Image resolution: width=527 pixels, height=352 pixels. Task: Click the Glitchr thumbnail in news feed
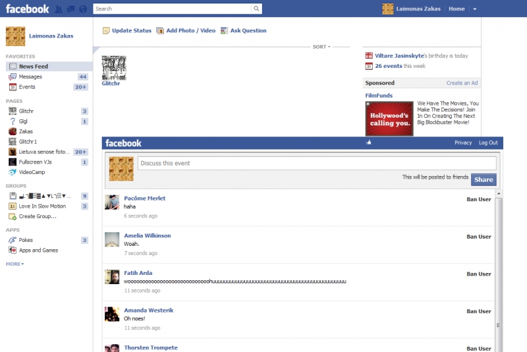[x=114, y=68]
